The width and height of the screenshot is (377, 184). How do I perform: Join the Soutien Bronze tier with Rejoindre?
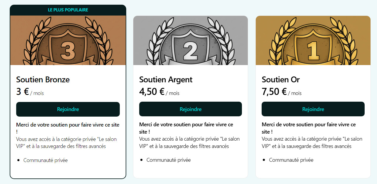click(x=68, y=109)
